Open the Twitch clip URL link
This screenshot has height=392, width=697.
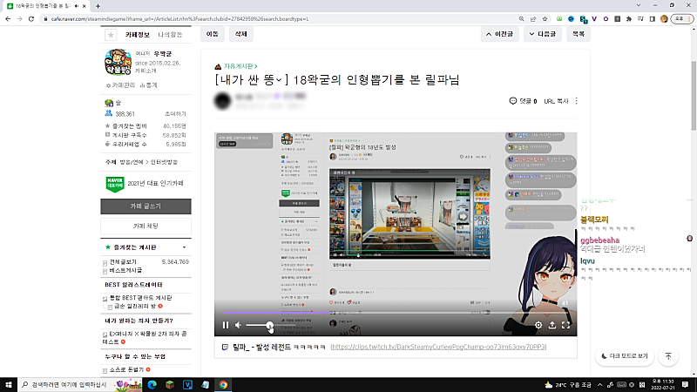[x=438, y=347]
